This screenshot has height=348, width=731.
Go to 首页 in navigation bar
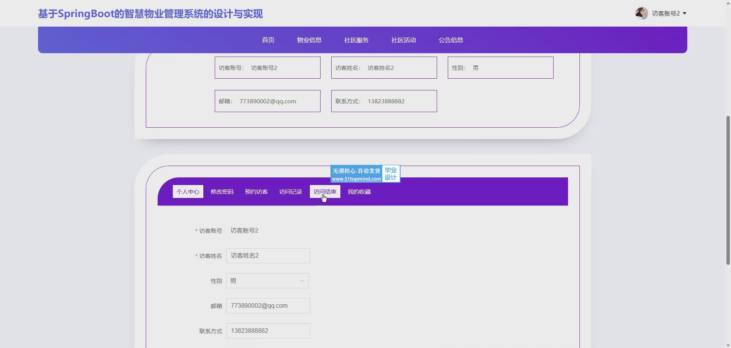click(x=268, y=40)
